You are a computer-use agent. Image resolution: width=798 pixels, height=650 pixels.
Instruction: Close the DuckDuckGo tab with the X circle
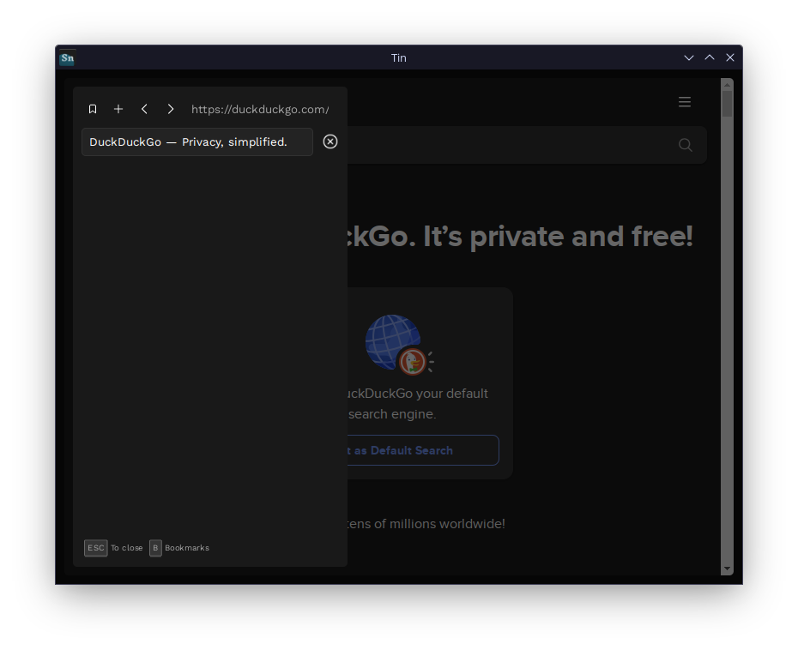[330, 141]
